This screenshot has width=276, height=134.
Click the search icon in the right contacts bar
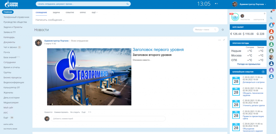[271, 18]
